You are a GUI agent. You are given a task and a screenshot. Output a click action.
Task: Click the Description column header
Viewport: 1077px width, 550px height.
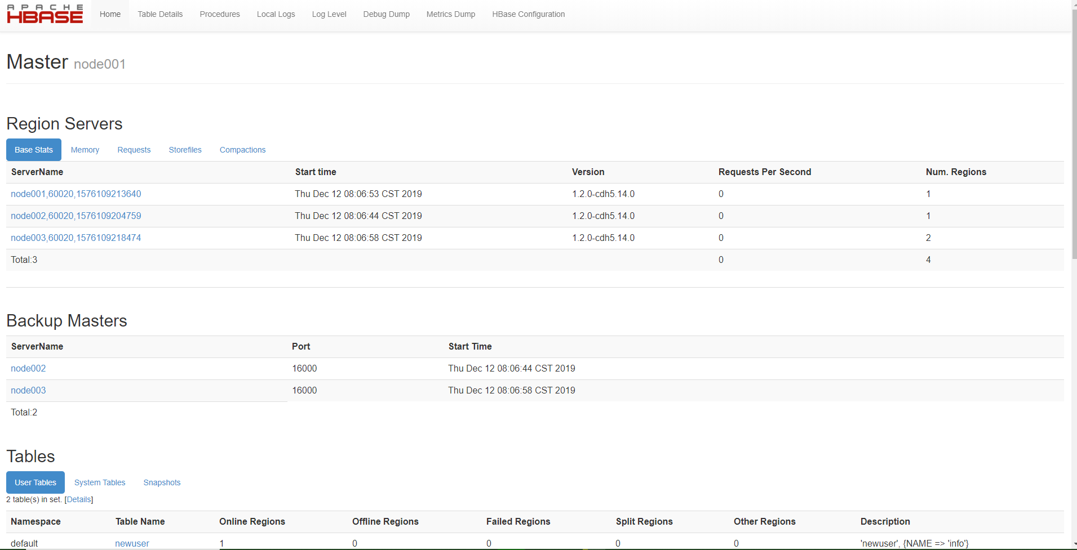[885, 521]
